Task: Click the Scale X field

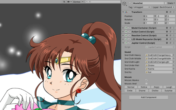Action: click(x=149, y=23)
